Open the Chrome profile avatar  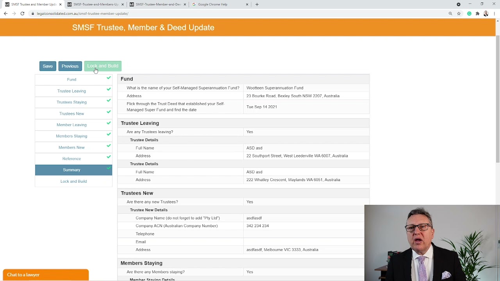[486, 14]
